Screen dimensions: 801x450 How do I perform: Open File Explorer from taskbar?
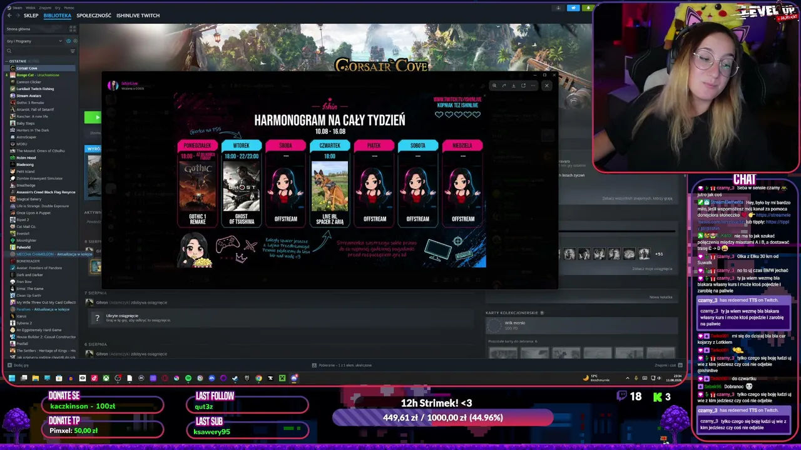tap(35, 378)
